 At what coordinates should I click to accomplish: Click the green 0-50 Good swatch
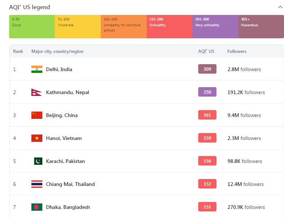tap(32, 27)
